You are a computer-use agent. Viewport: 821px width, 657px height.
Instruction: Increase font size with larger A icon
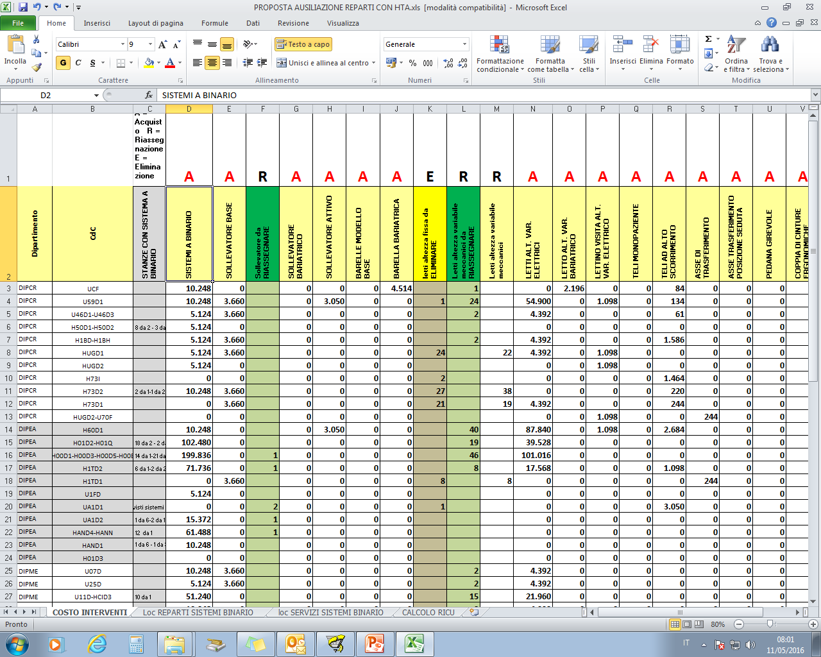(x=162, y=44)
